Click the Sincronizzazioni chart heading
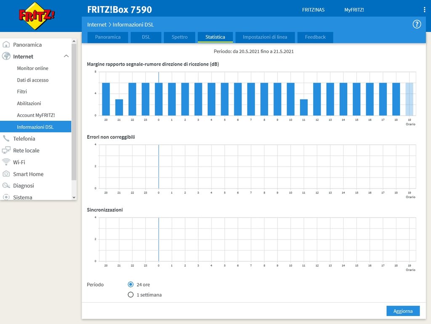Viewport: 431px width, 324px height. pyautogui.click(x=105, y=210)
